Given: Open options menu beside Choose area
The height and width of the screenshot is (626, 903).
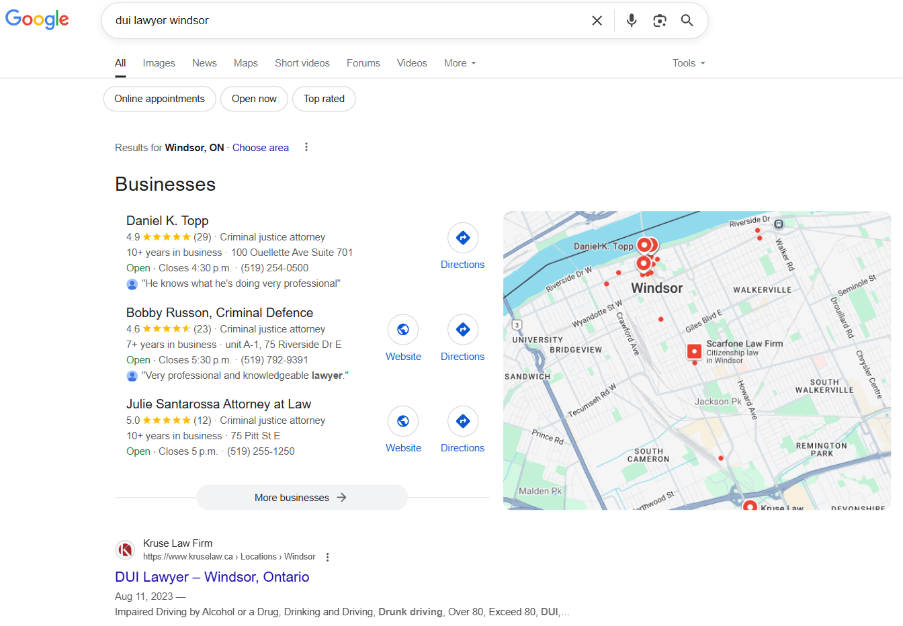Looking at the screenshot, I should 306,147.
